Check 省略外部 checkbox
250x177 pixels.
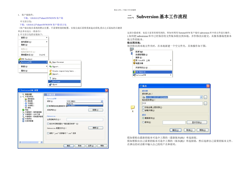pos(143,110)
